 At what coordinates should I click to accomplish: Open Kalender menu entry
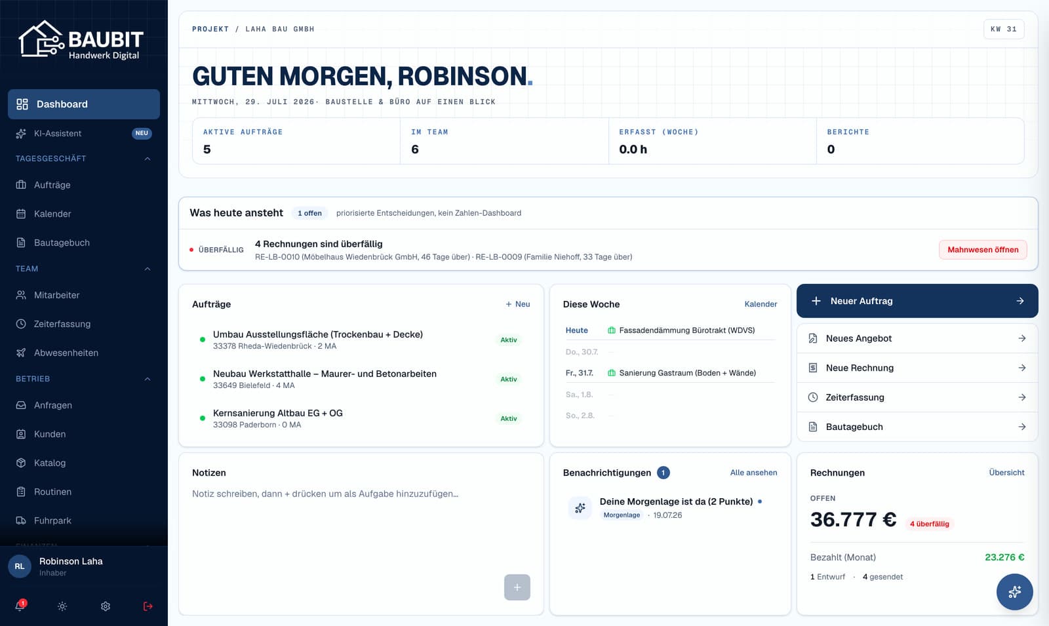pyautogui.click(x=84, y=214)
